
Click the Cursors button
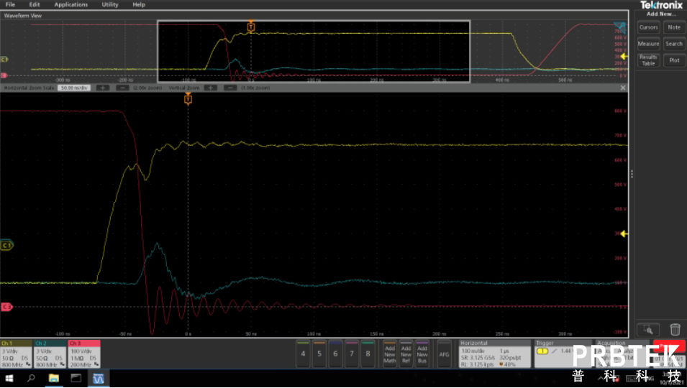pyautogui.click(x=648, y=27)
